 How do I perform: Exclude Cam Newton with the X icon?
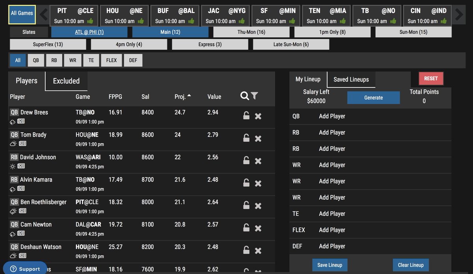coord(258,228)
